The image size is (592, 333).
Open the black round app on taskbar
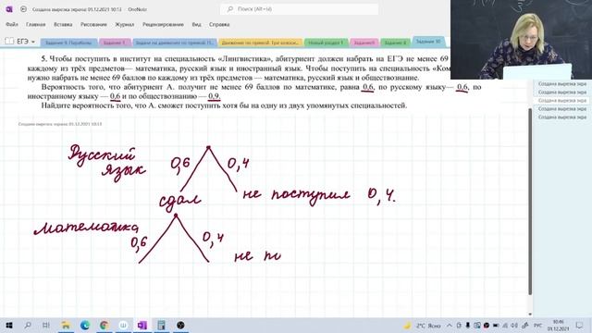tap(180, 325)
